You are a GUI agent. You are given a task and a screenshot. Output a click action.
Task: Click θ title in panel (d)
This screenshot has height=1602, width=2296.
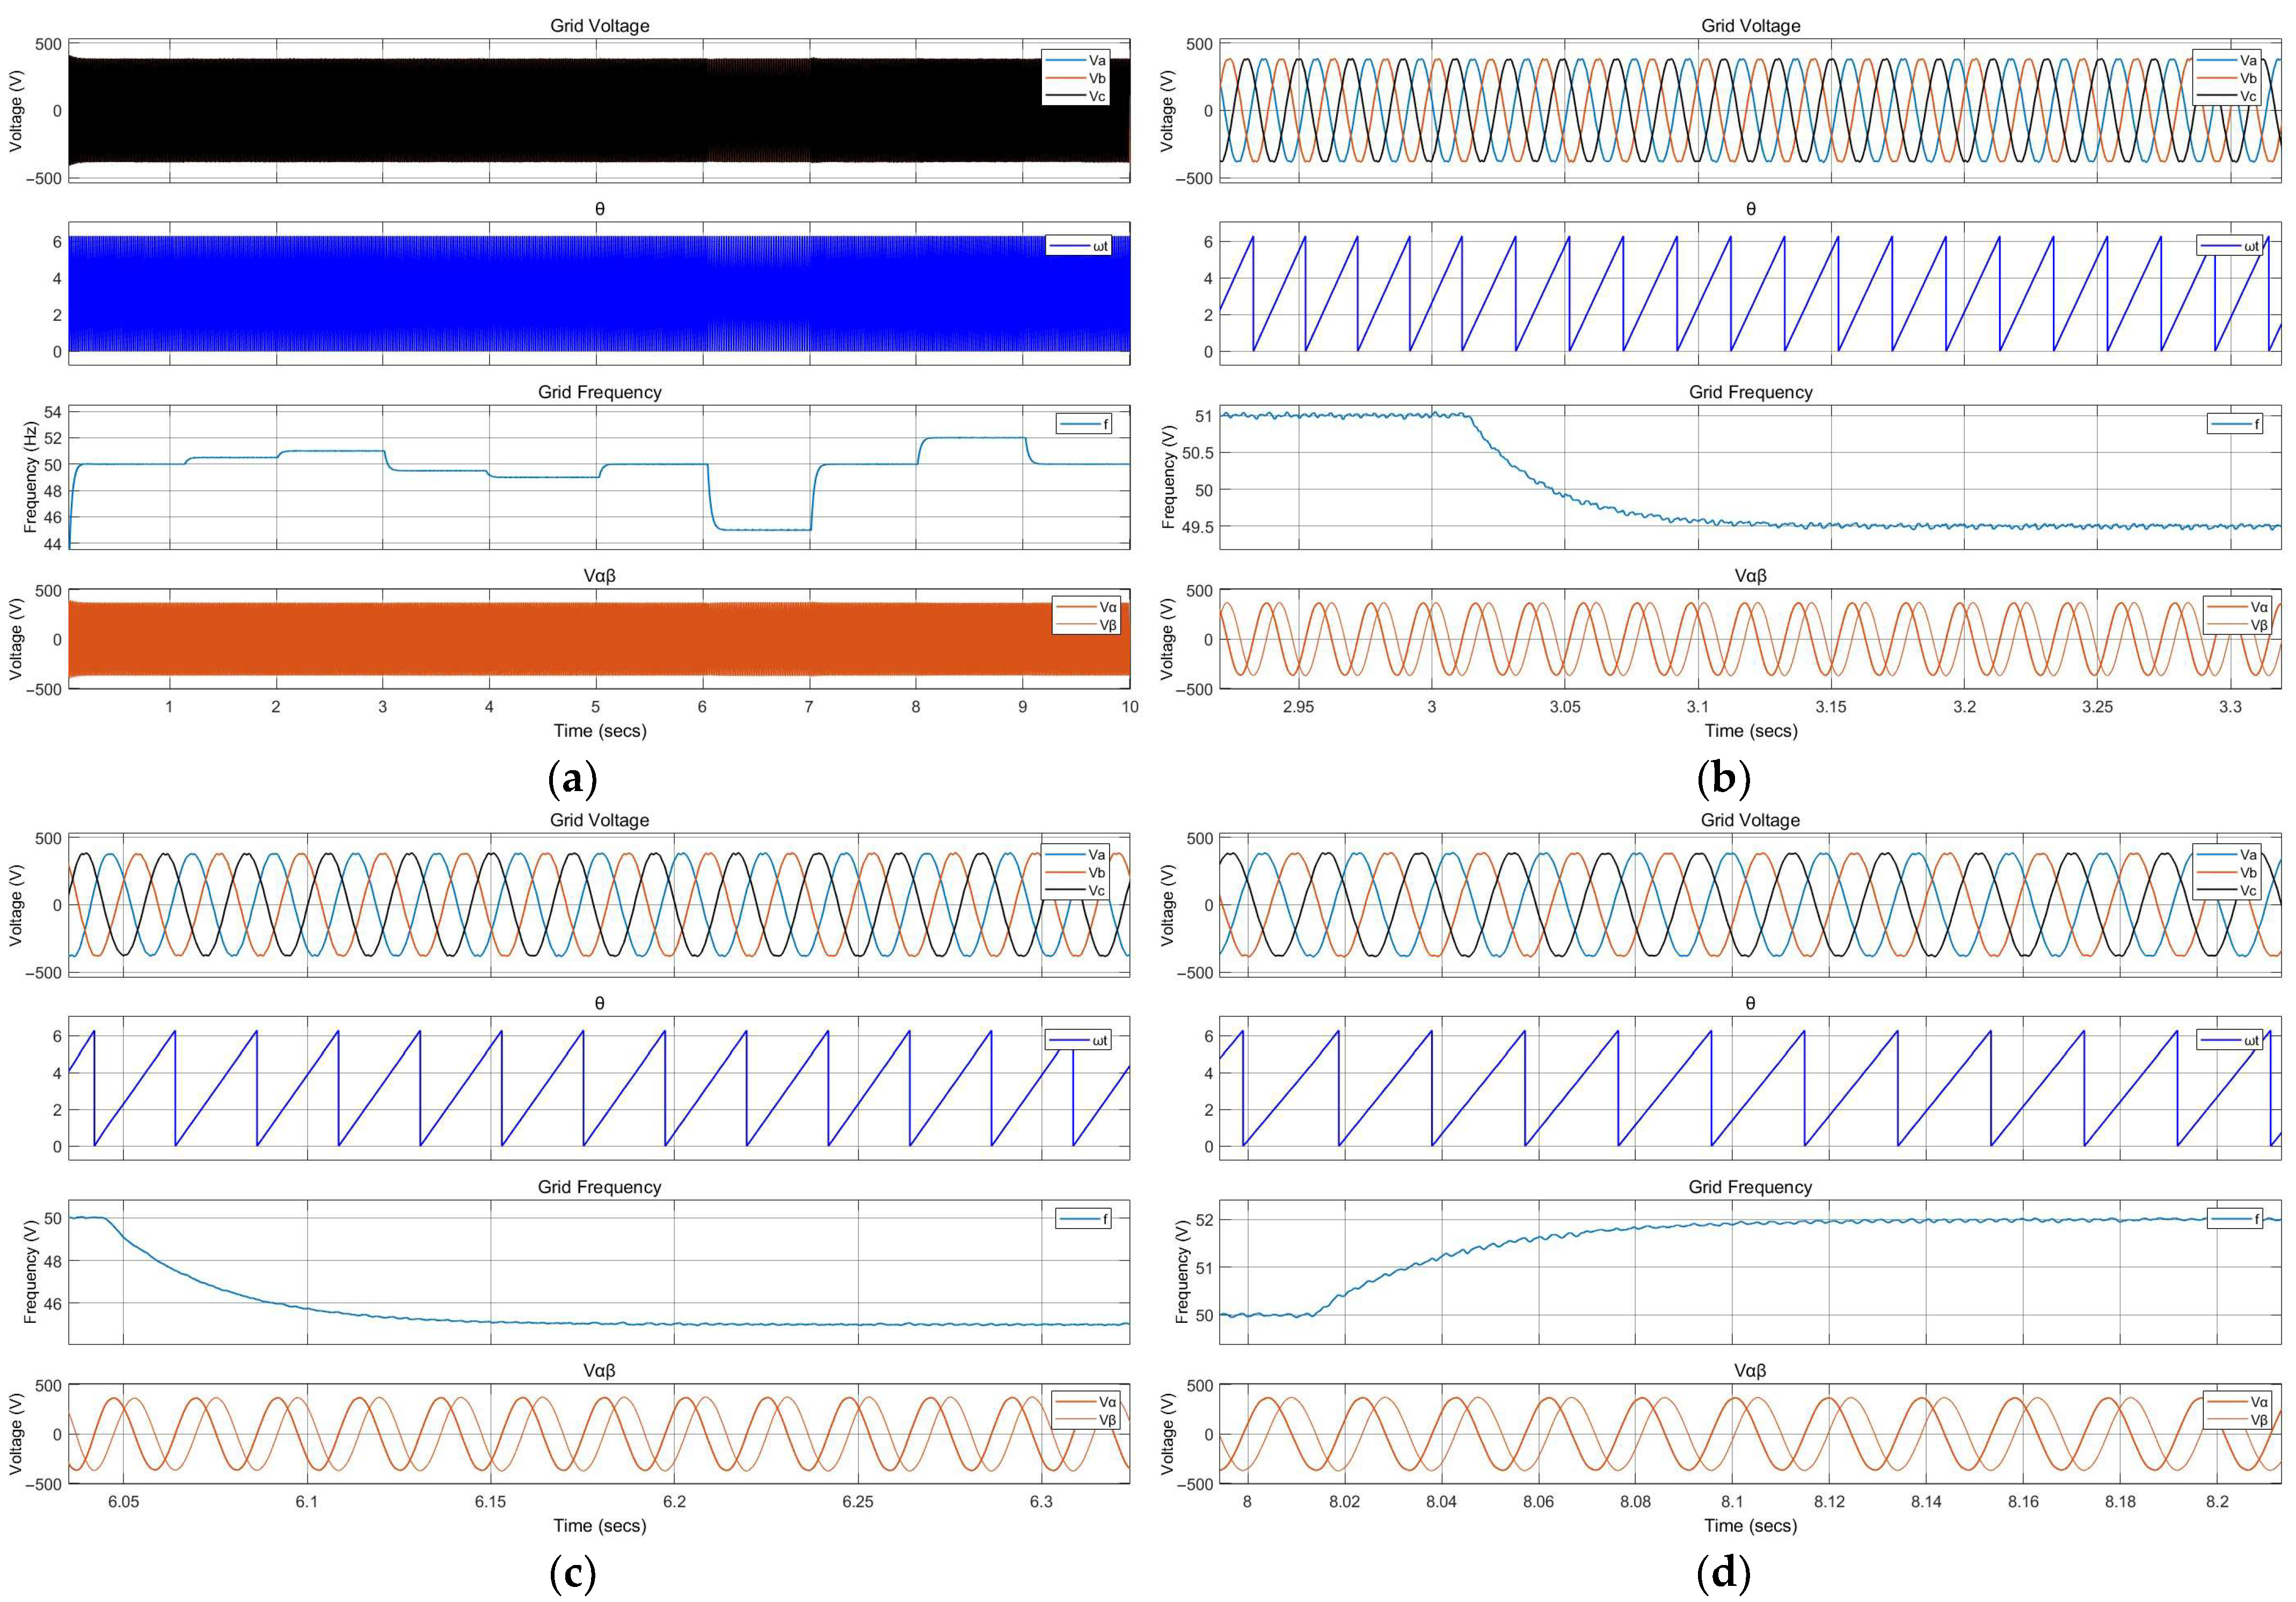click(x=1750, y=1003)
